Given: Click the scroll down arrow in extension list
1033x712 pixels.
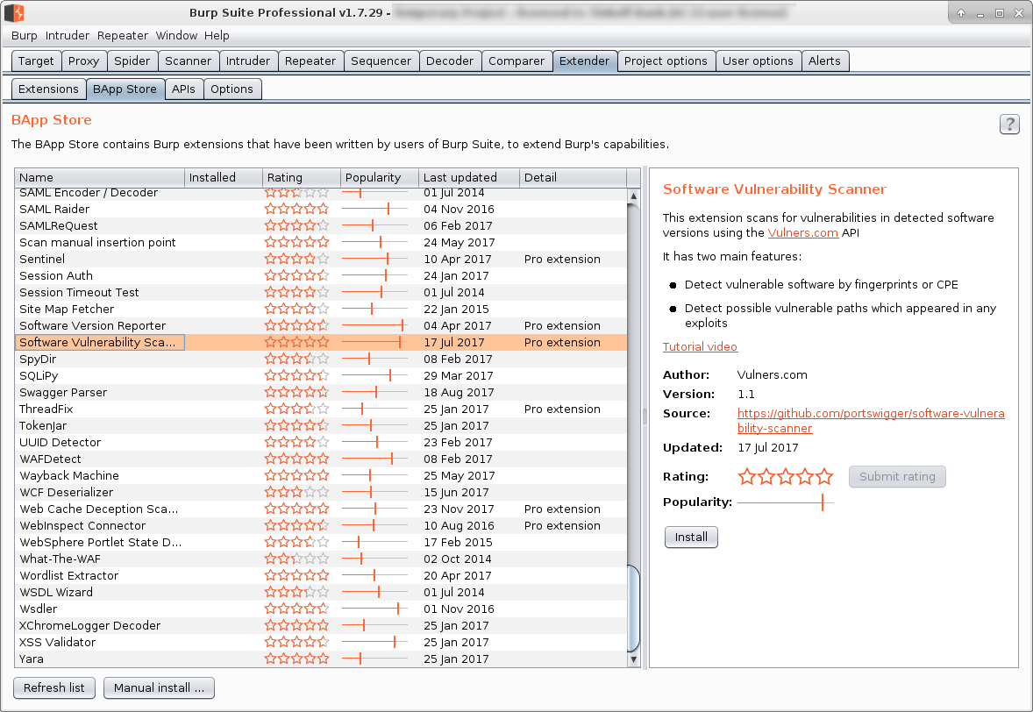Looking at the screenshot, I should [x=633, y=659].
